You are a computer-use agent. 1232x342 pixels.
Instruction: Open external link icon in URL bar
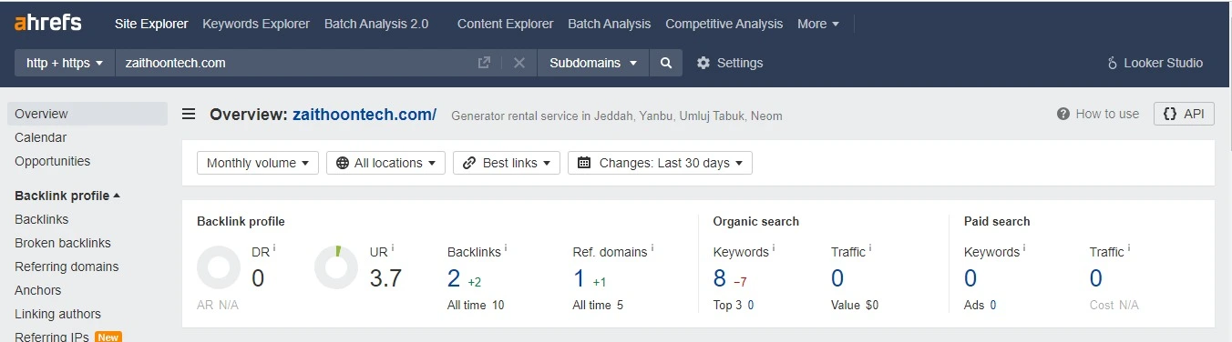click(x=484, y=63)
